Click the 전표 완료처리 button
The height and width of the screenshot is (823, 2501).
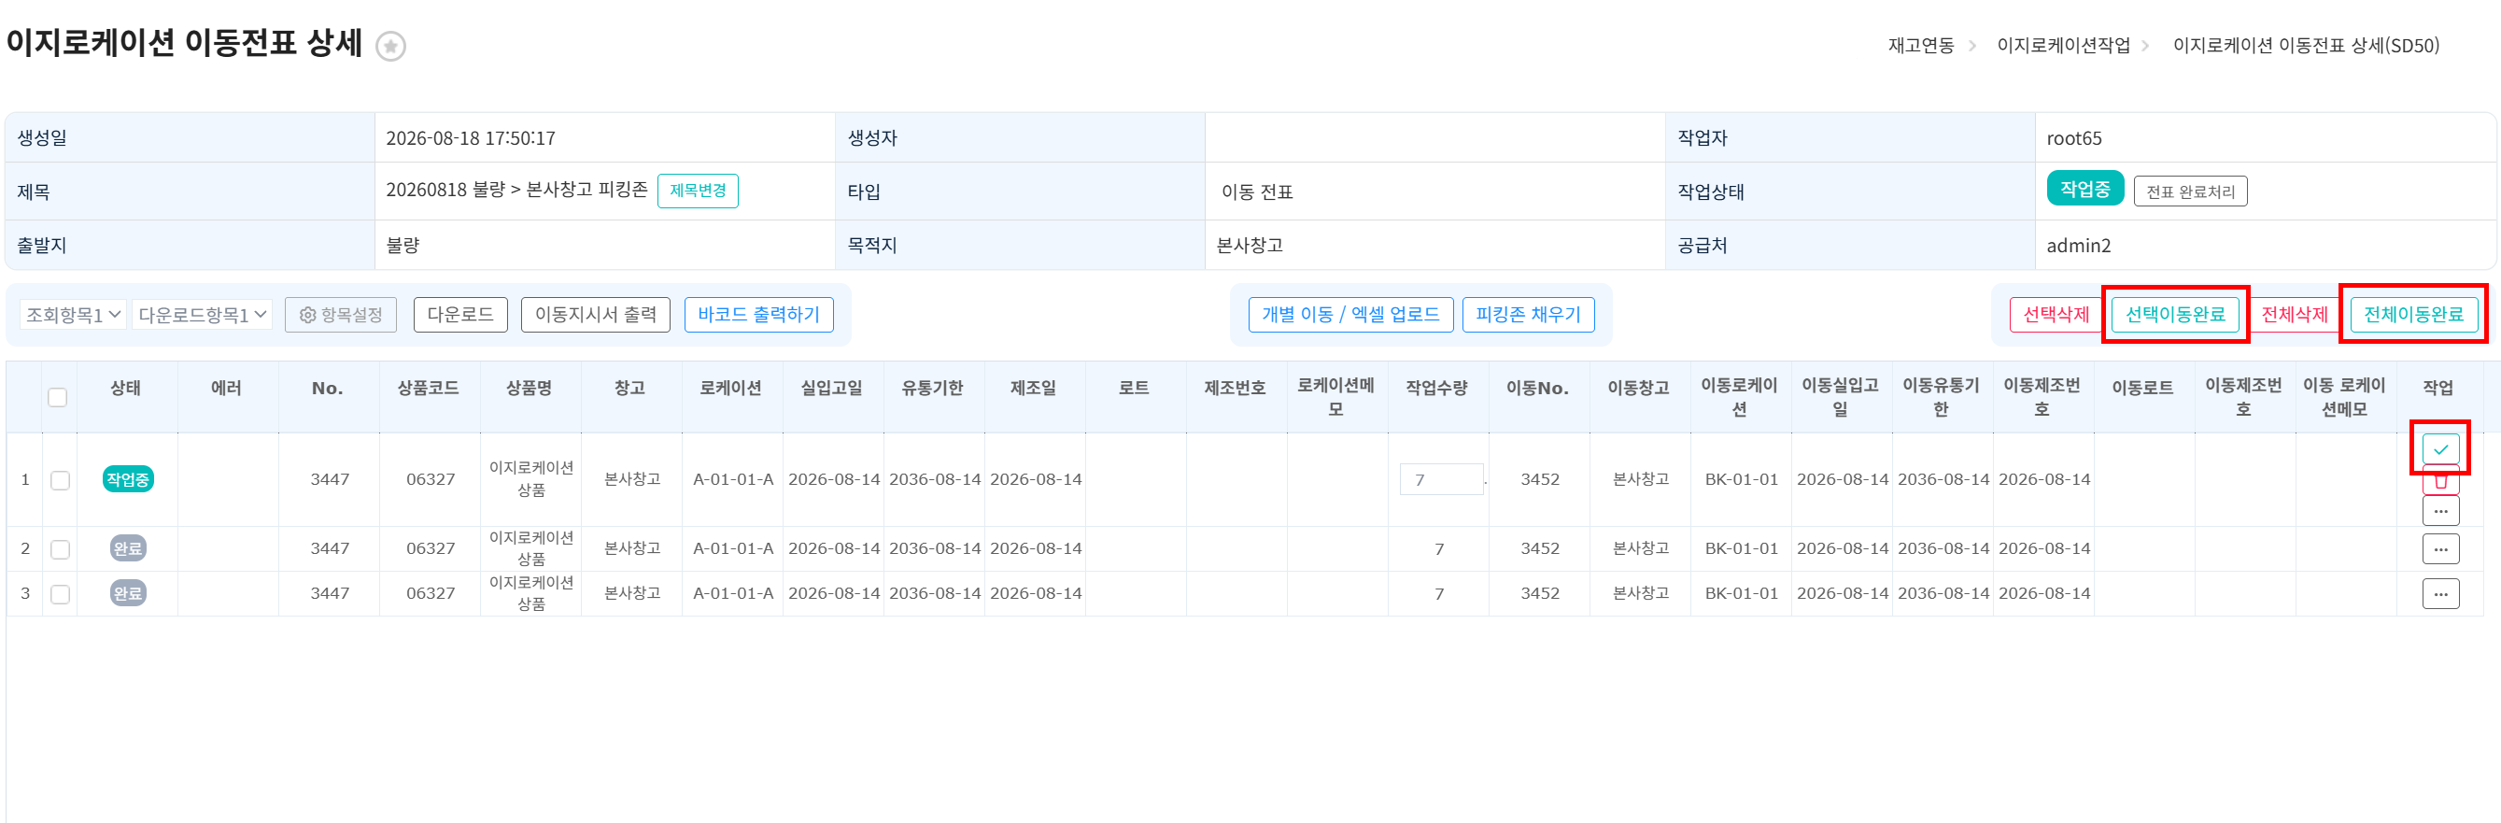(x=2189, y=192)
